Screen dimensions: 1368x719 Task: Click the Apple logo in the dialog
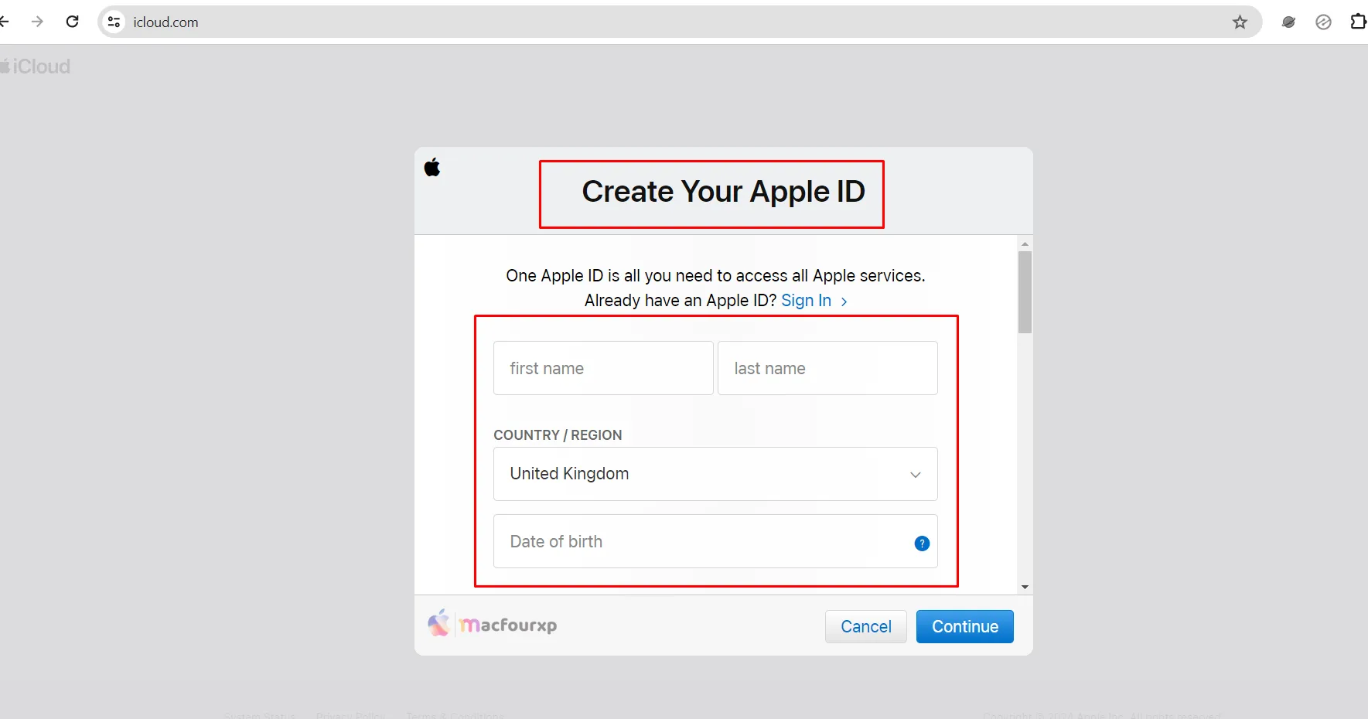pos(432,167)
